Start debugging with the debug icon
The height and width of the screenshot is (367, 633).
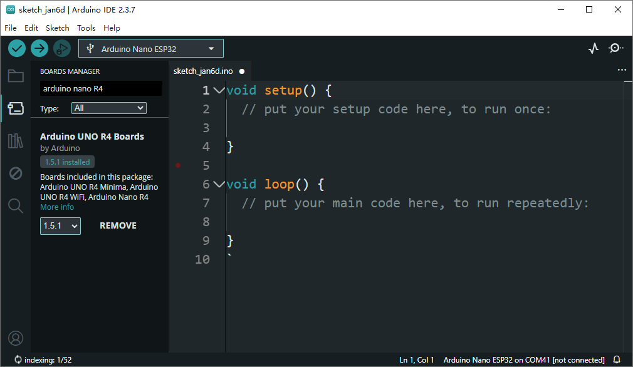[x=61, y=48]
